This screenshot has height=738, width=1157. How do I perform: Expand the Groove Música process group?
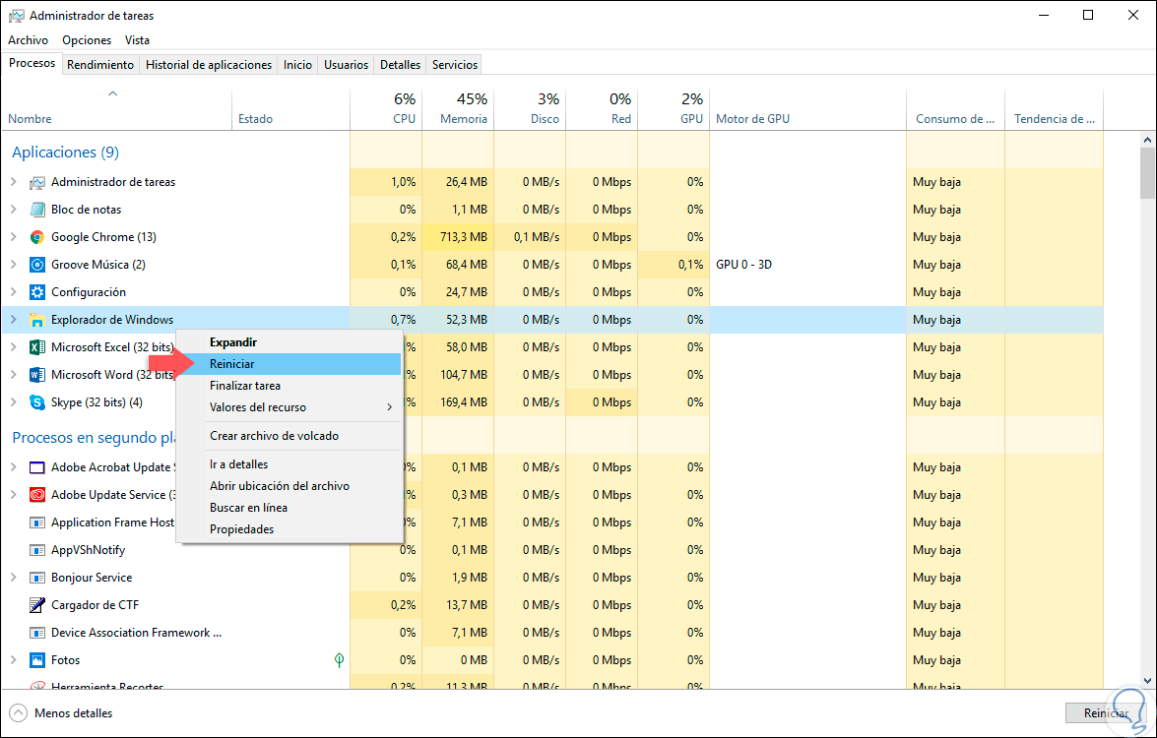click(13, 265)
